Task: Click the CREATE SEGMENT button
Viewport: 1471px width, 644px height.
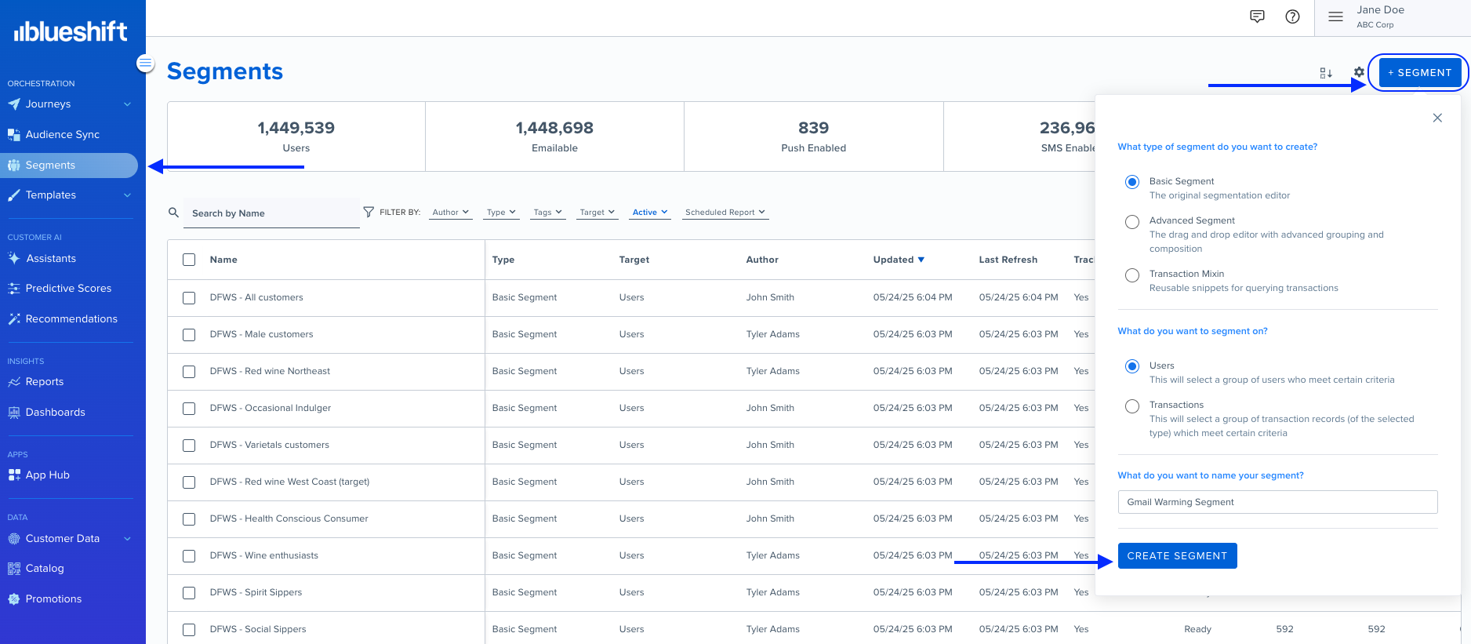Action: [1177, 556]
